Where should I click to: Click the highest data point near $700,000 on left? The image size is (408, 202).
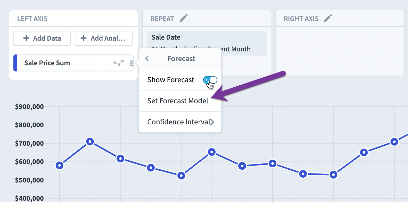coord(90,141)
